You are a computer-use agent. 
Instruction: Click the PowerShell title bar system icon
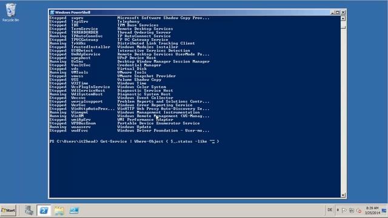pos(52,12)
